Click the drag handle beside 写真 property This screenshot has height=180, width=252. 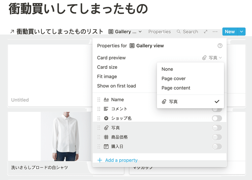pos(99,128)
